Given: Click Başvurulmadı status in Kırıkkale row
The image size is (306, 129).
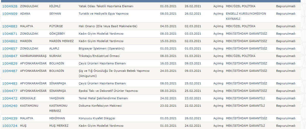Looking at the screenshot, I should [286, 98].
